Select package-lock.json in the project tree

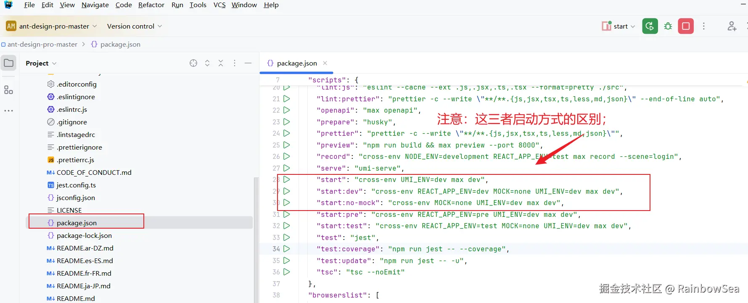(84, 235)
